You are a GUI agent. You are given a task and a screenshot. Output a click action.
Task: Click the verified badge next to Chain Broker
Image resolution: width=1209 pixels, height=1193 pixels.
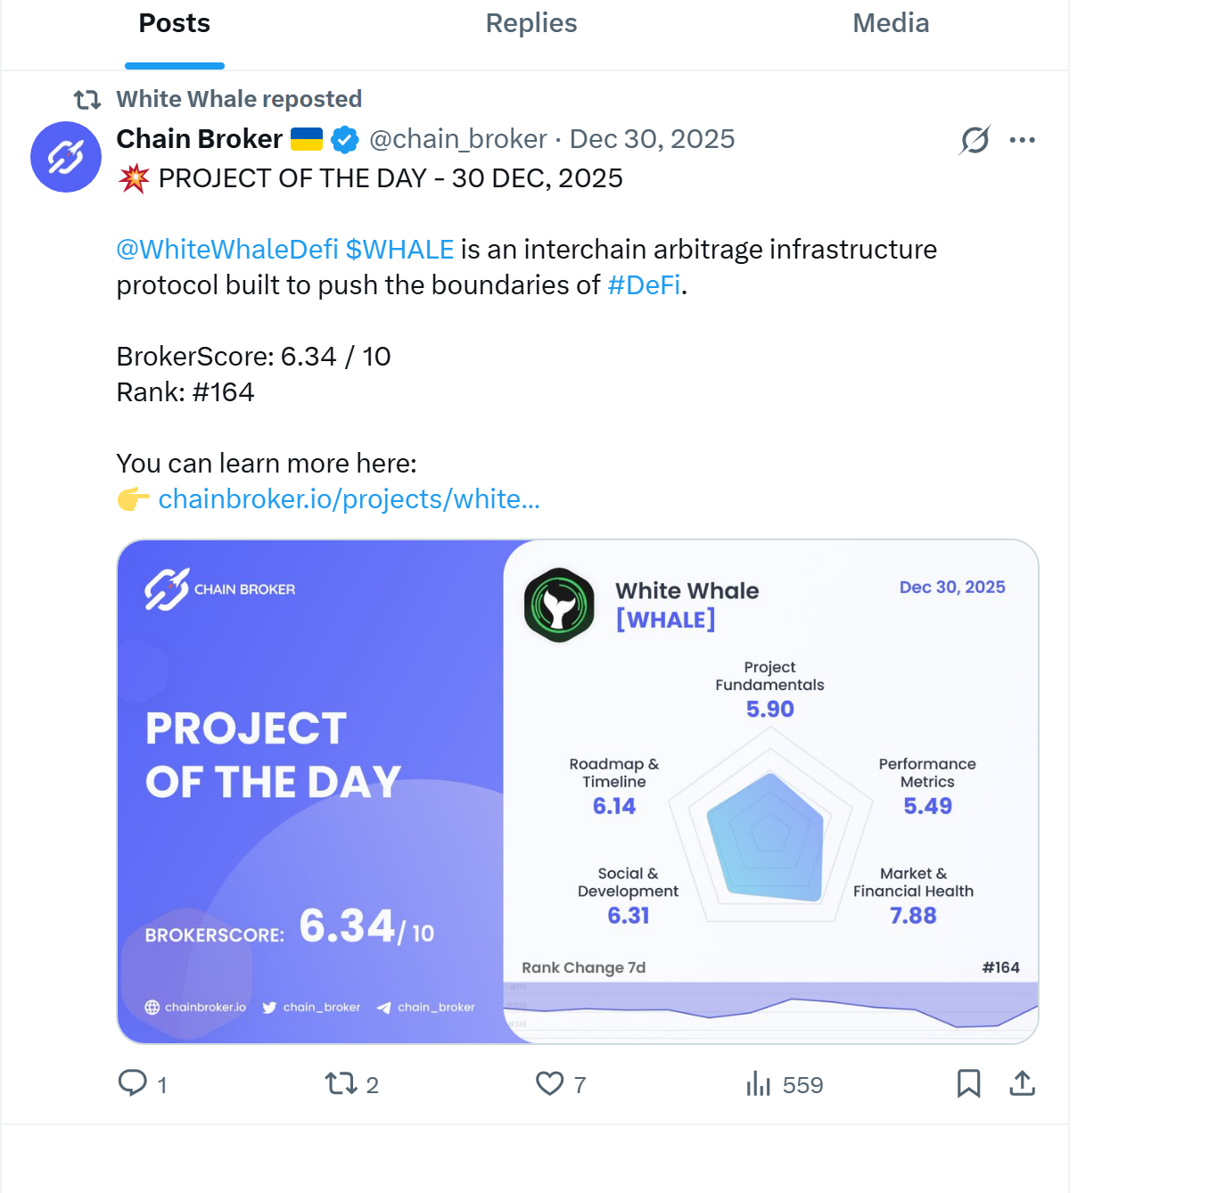(x=345, y=139)
